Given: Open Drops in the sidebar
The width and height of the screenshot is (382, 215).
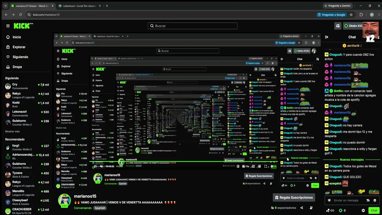Looking at the screenshot, I should [17, 67].
